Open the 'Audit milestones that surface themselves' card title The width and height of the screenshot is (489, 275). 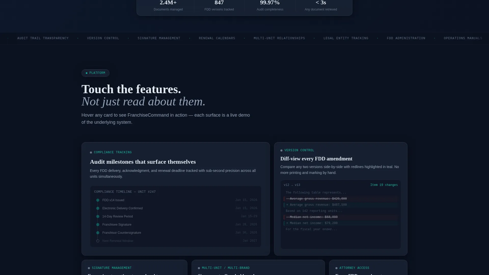[143, 162]
